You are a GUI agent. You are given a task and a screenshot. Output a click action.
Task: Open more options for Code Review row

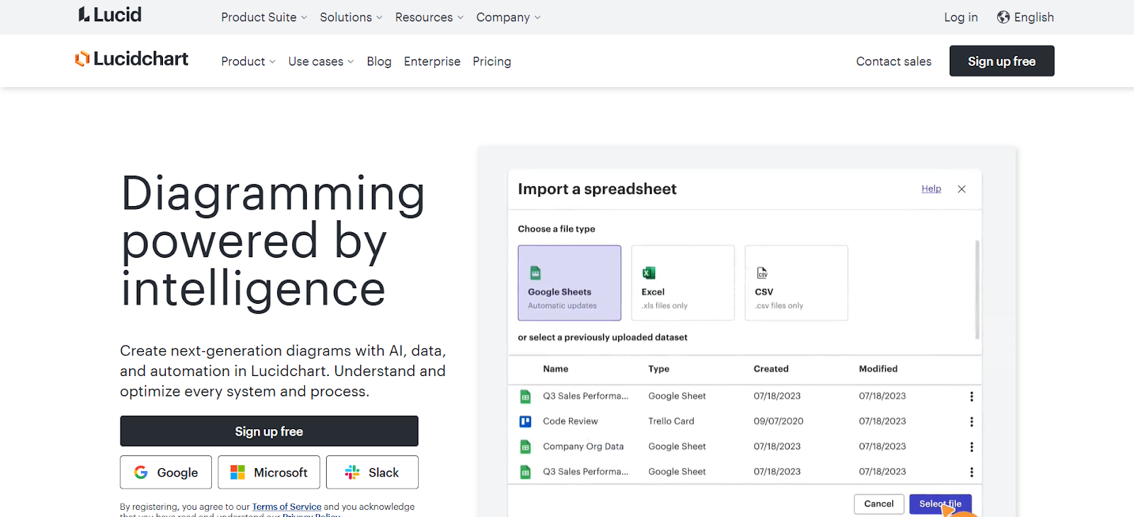coord(972,421)
